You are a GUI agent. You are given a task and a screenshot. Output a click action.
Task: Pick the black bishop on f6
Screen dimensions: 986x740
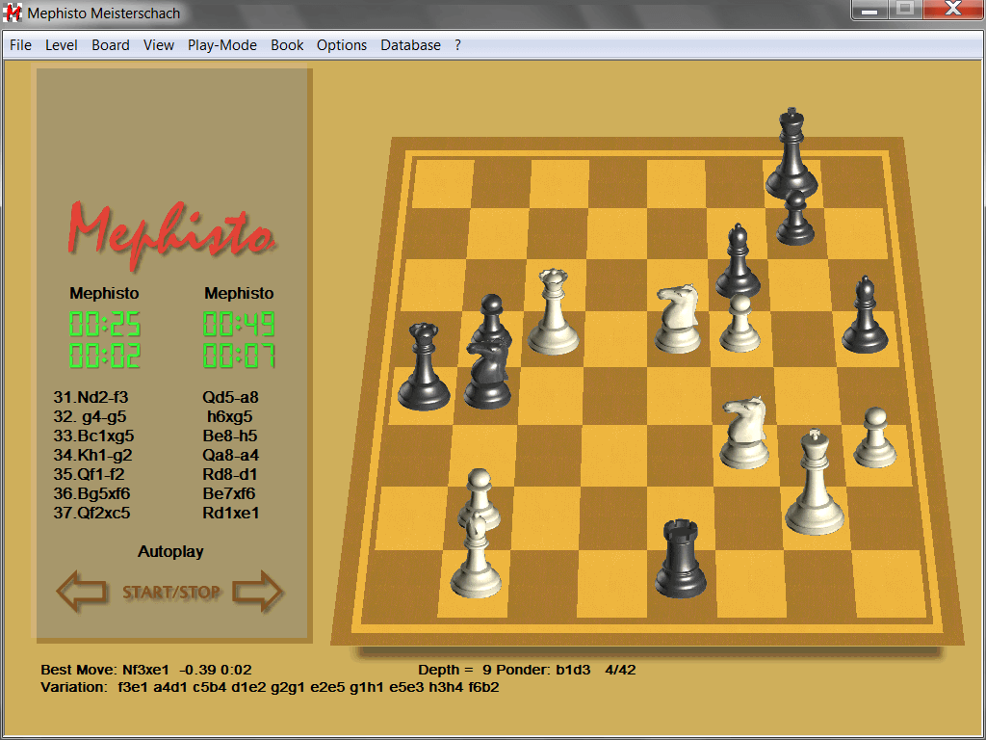(x=739, y=261)
